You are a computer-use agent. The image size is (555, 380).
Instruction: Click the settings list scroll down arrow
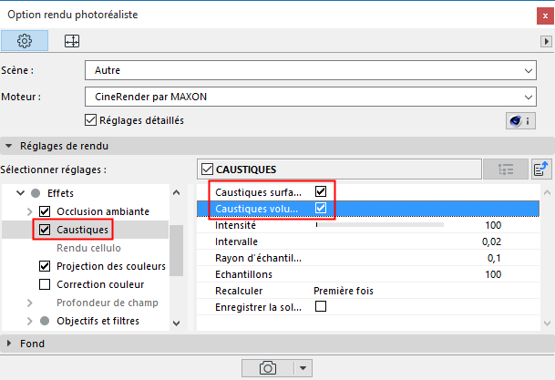pos(547,324)
